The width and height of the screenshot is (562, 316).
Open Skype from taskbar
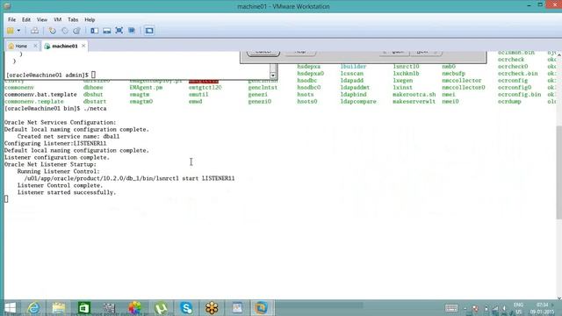[x=186, y=308]
